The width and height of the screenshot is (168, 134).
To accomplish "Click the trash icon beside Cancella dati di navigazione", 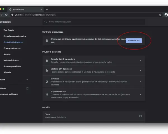I will pyautogui.click(x=47, y=61).
